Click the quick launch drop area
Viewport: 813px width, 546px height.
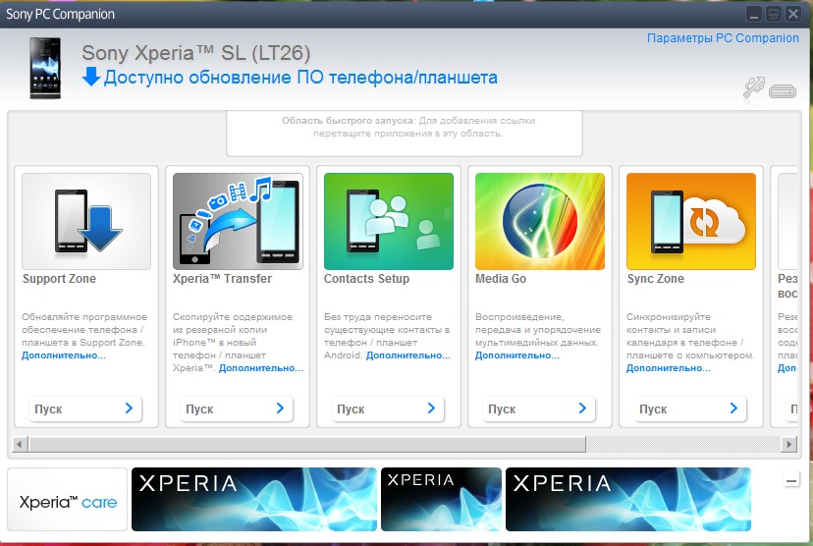coord(405,133)
